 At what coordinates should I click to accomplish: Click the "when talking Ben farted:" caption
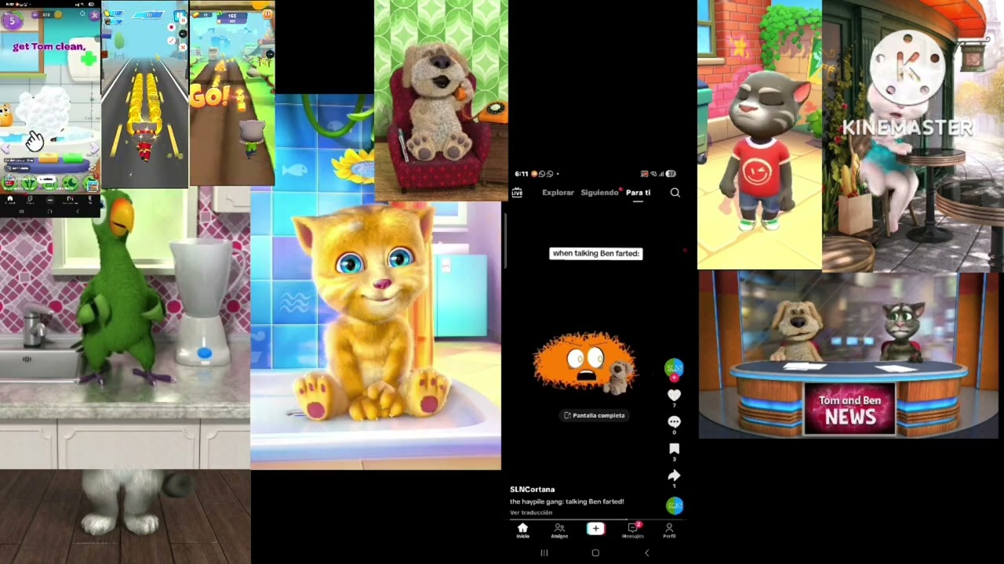(x=595, y=253)
